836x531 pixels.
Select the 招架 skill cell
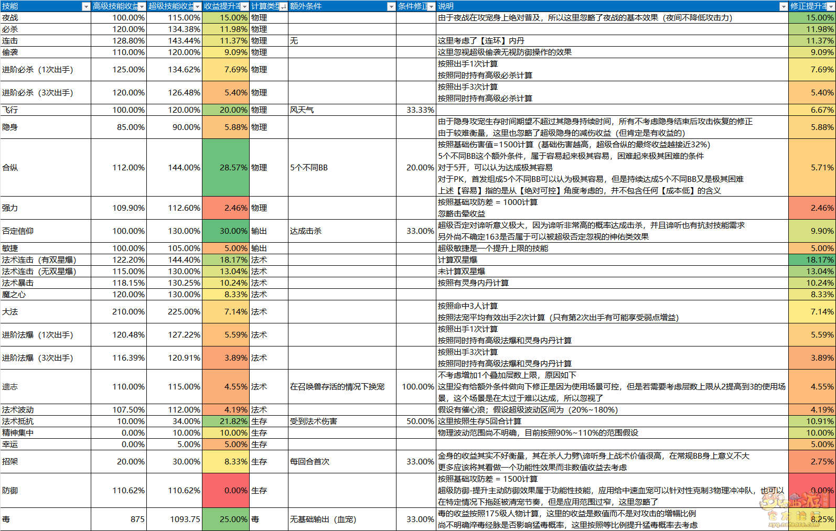tap(46, 462)
